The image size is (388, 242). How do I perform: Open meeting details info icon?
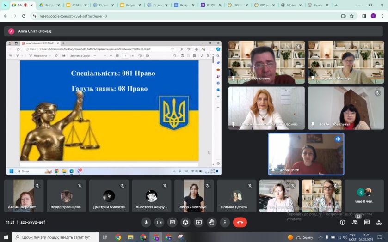(x=343, y=222)
